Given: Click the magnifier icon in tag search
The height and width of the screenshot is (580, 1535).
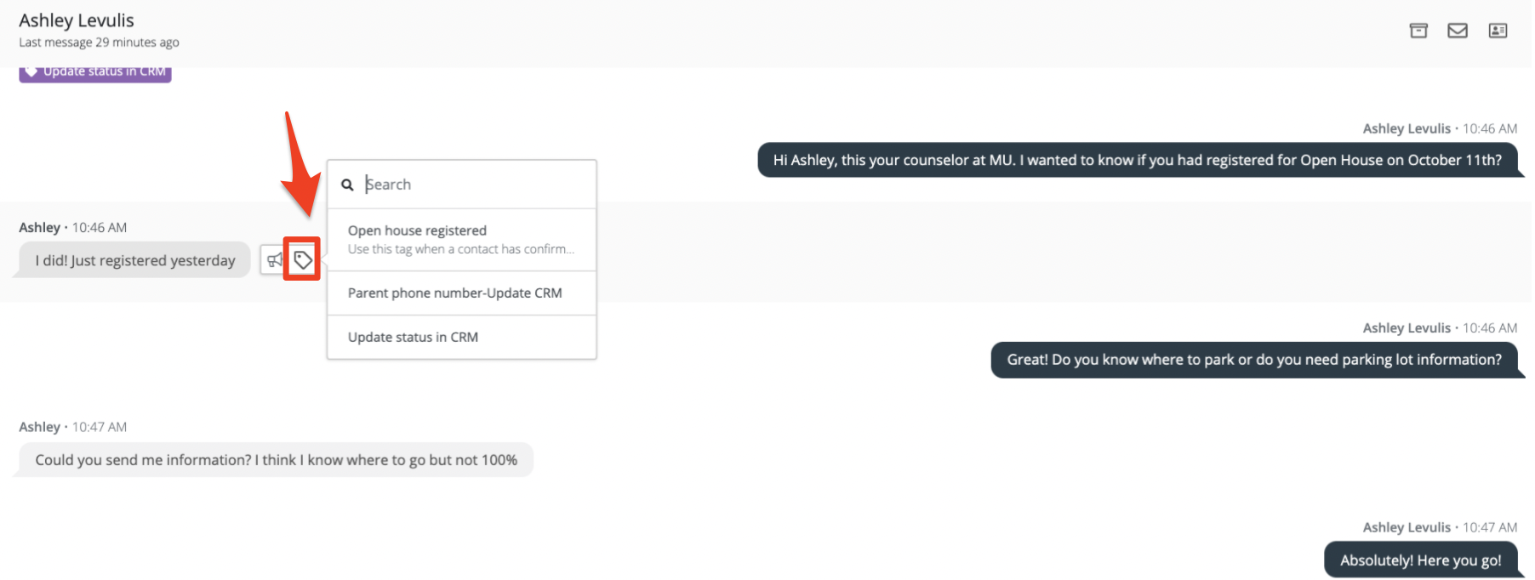Looking at the screenshot, I should (347, 185).
